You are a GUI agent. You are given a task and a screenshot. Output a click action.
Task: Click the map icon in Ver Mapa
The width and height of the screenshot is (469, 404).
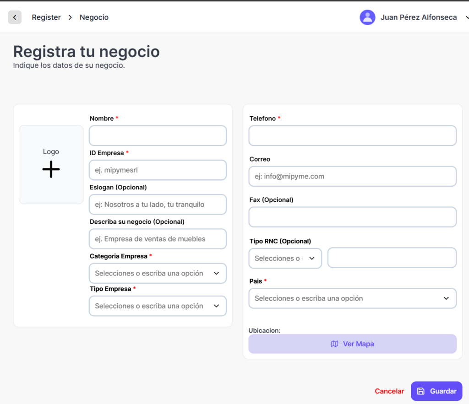334,344
